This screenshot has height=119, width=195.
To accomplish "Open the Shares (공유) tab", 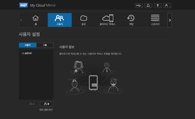I will click(84, 20).
